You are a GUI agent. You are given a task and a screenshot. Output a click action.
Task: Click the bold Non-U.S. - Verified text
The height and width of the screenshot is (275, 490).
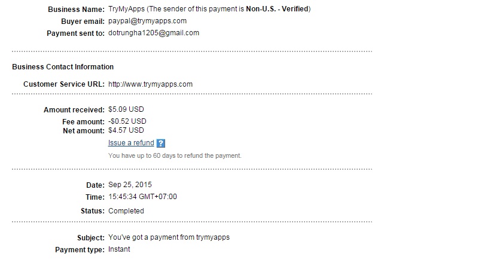click(278, 9)
